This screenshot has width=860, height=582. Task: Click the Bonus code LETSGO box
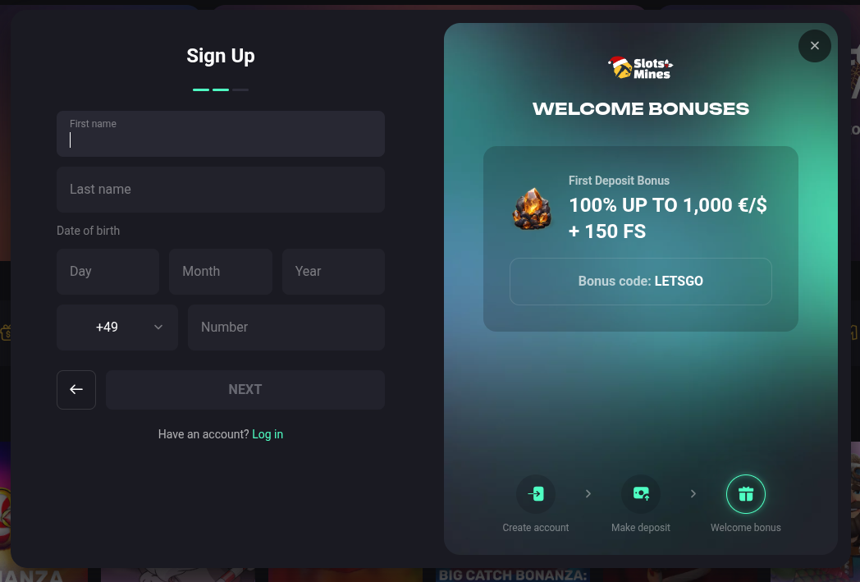641,282
